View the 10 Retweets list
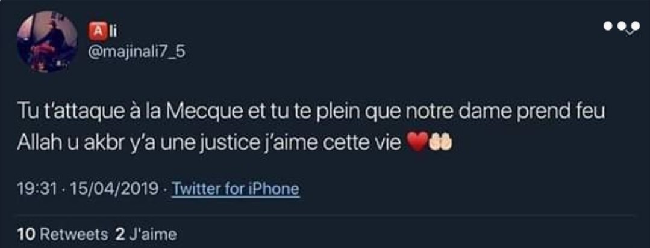The image size is (650, 248). tap(62, 235)
